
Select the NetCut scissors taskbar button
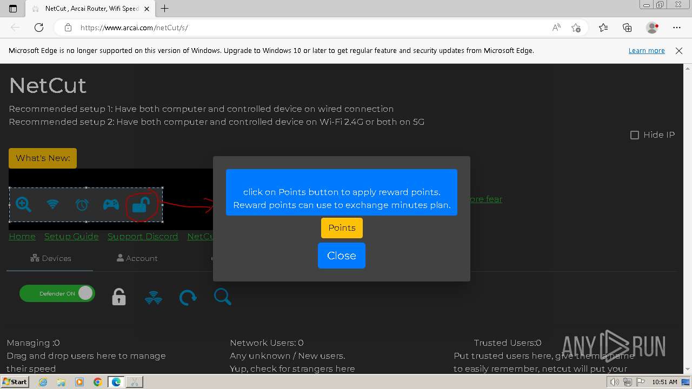[x=135, y=382]
